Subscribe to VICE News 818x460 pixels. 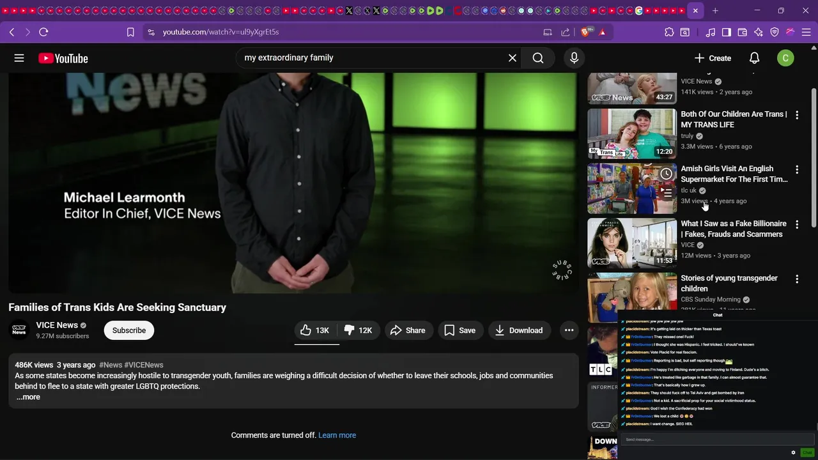coord(129,330)
